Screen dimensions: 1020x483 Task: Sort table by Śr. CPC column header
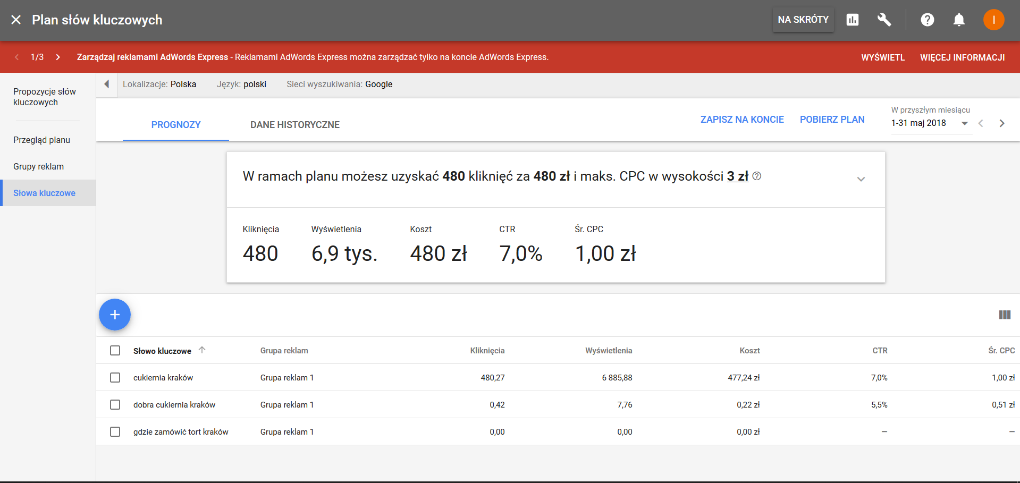[1001, 351]
